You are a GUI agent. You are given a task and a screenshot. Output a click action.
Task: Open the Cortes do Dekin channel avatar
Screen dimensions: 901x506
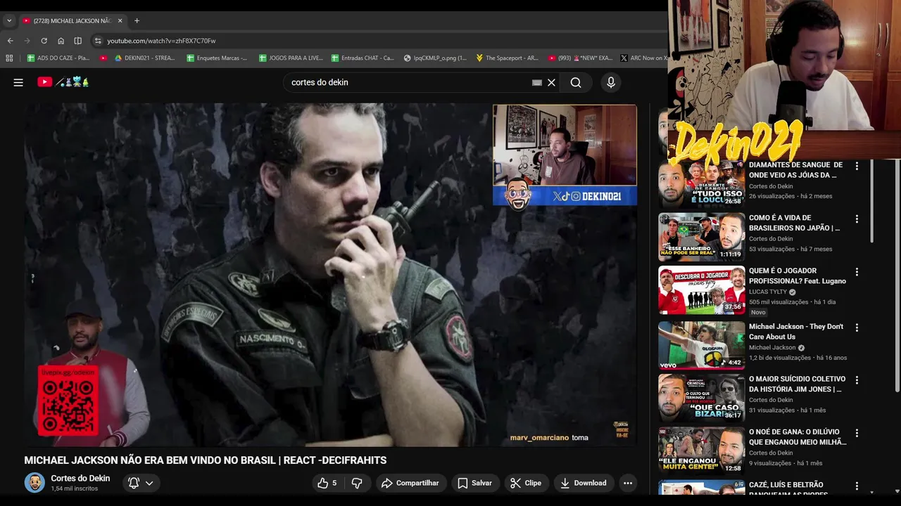tap(34, 483)
